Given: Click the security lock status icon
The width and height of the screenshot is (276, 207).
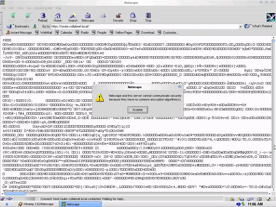Looking at the screenshot, I should click(x=2, y=199).
